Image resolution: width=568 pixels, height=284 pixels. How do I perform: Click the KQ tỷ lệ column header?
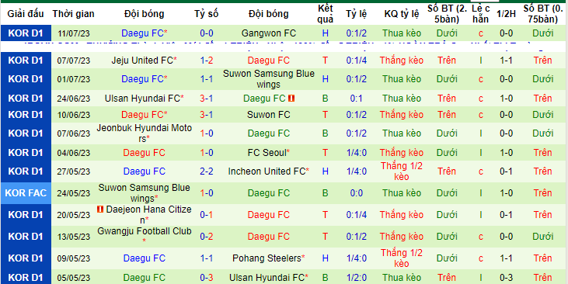coord(402,14)
